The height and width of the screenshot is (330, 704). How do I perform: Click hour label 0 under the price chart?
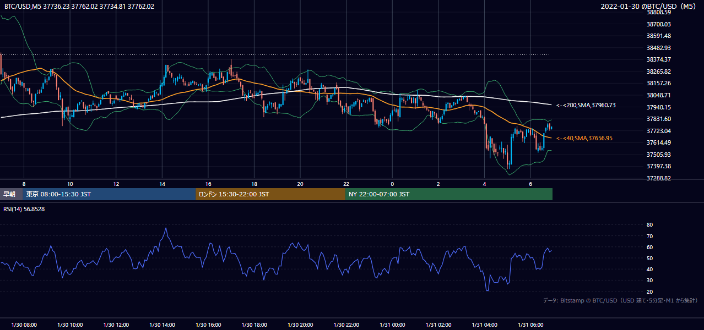392,184
